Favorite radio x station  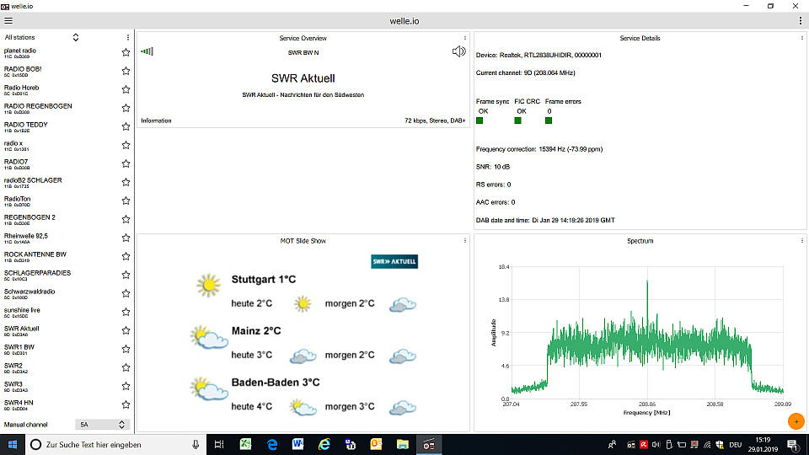tap(126, 145)
